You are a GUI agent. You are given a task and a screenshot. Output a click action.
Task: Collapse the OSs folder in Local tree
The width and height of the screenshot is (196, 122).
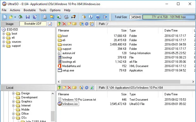13,118
